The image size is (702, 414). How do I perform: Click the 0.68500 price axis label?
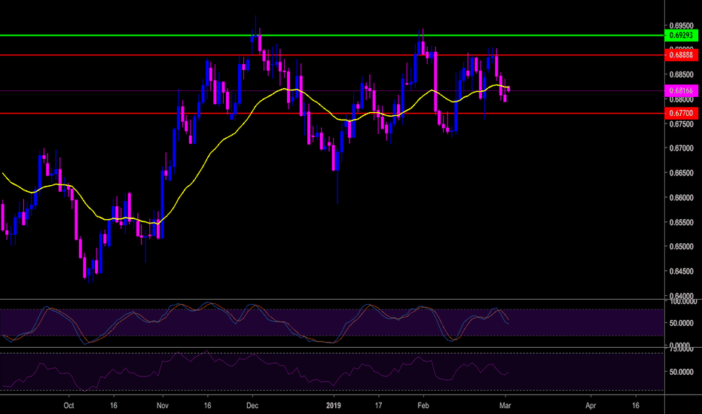click(681, 75)
